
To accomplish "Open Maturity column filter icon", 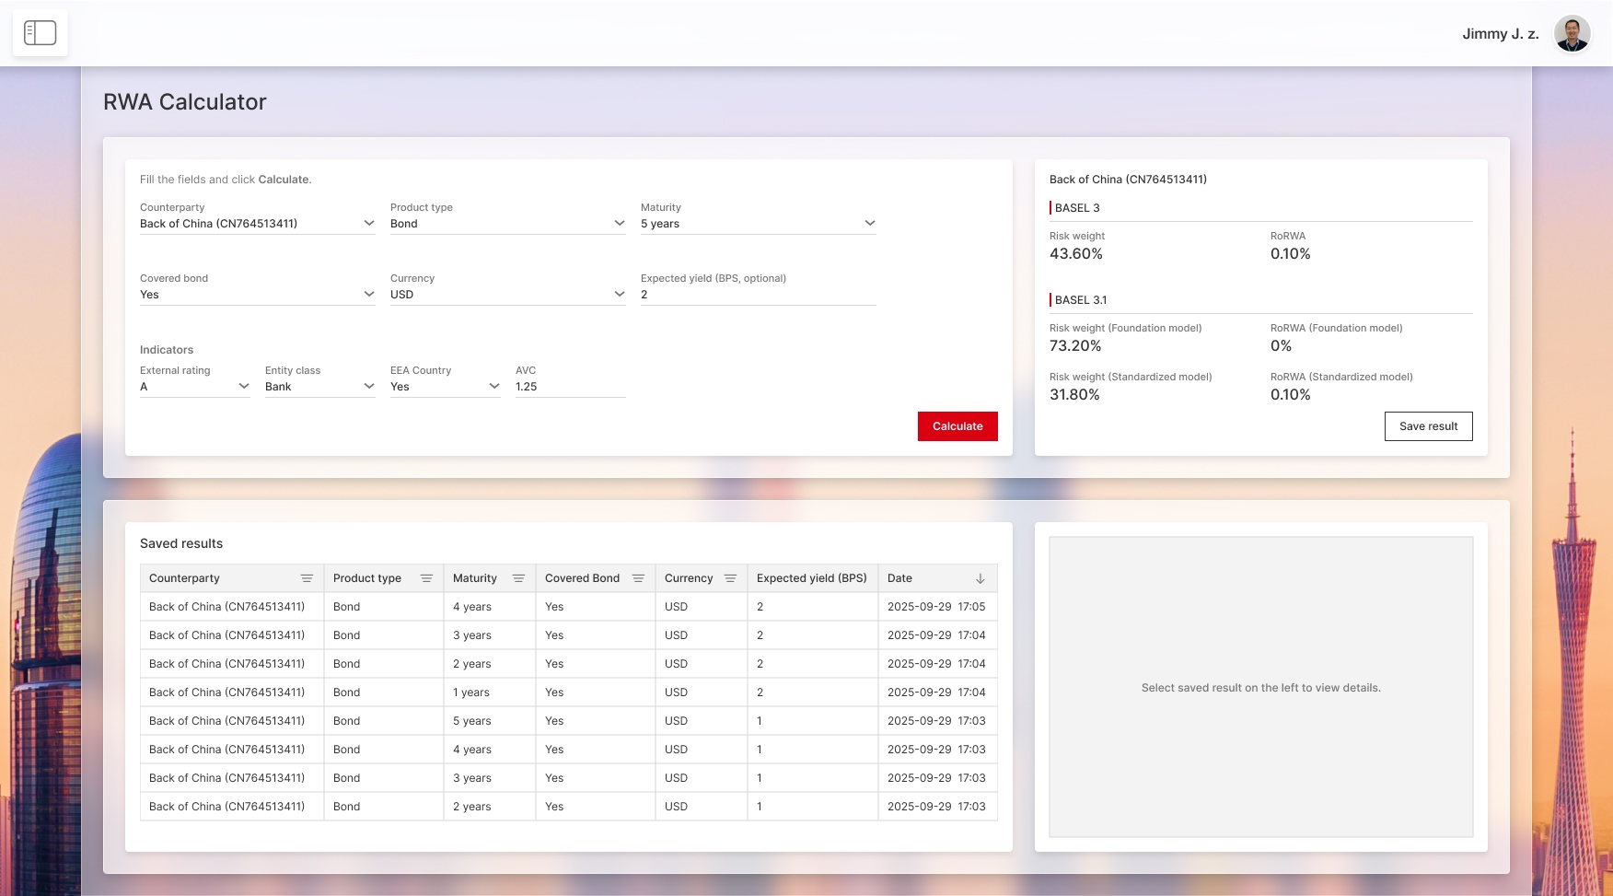I will pyautogui.click(x=518, y=578).
